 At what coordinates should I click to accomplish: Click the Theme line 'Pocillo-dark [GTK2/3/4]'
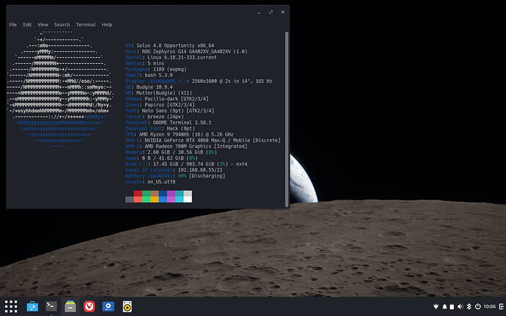pos(167,99)
